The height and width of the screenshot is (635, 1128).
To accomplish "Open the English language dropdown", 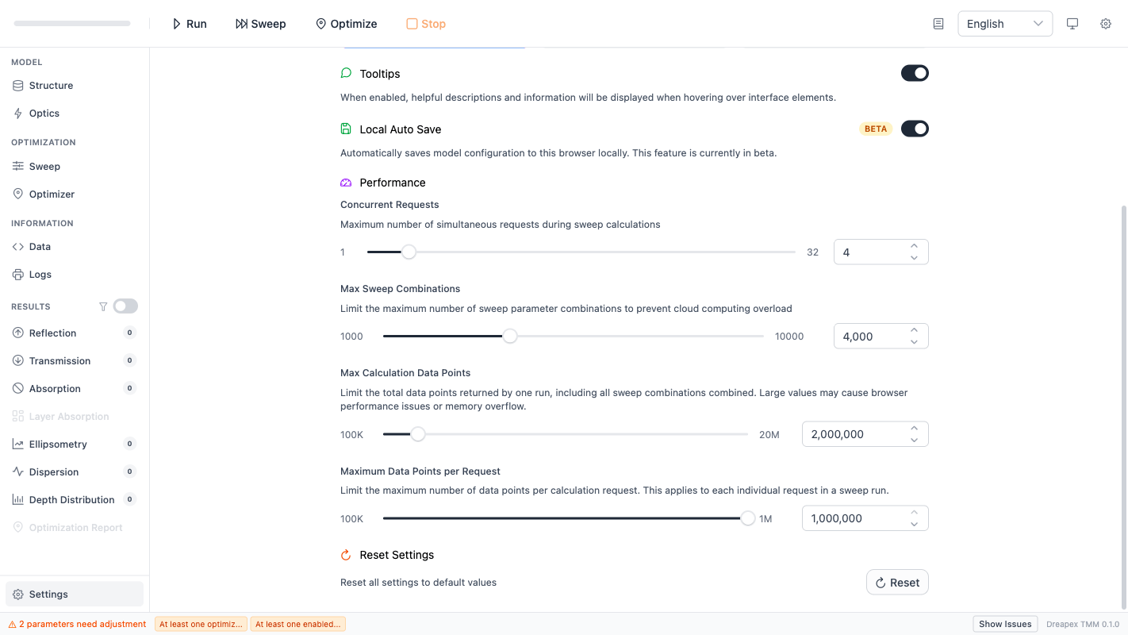I will click(1004, 24).
